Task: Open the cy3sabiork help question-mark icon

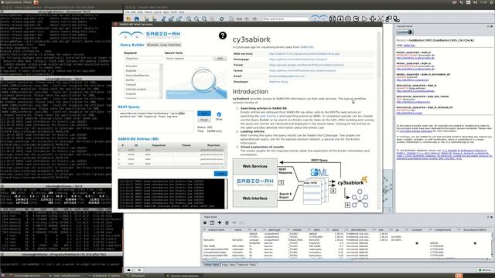Action: (x=223, y=36)
